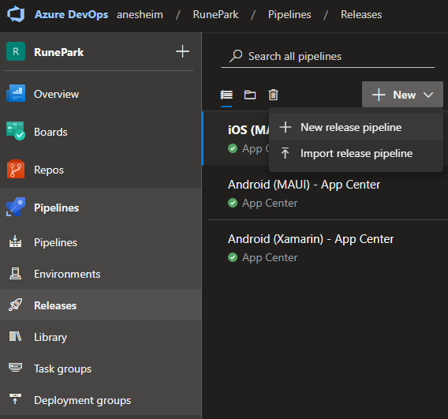Open deleted pipelines trash icon
Viewport: 448px width, 419px height.
[274, 95]
